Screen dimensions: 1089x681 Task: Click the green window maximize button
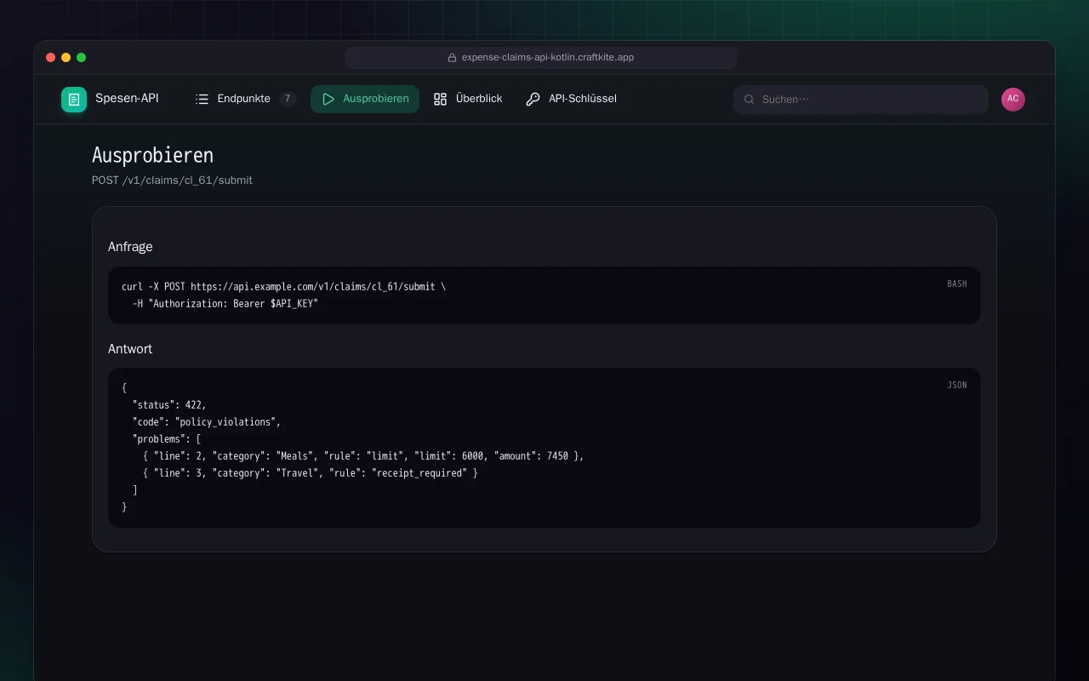82,58
